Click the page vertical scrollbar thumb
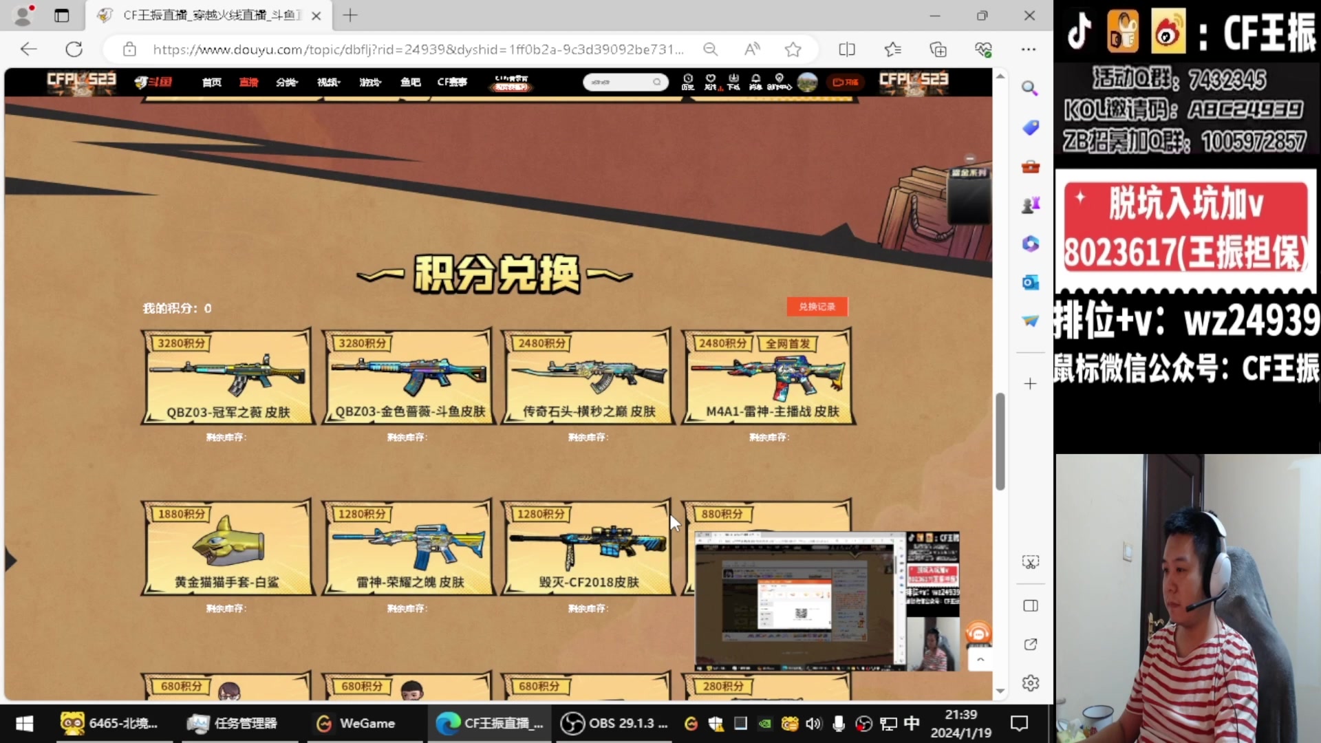Screen dimensions: 1321x743 pyautogui.click(x=1000, y=440)
